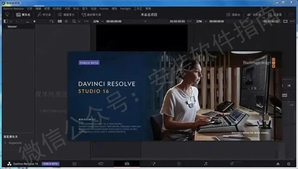Click the 未命名项目 project title
This screenshot has width=298, height=169.
coord(149,15)
